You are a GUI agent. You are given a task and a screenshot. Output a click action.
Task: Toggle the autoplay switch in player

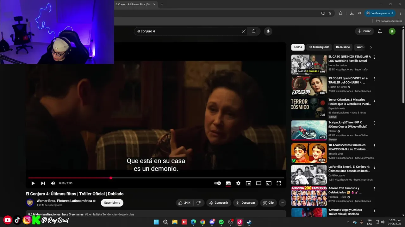[x=218, y=183]
